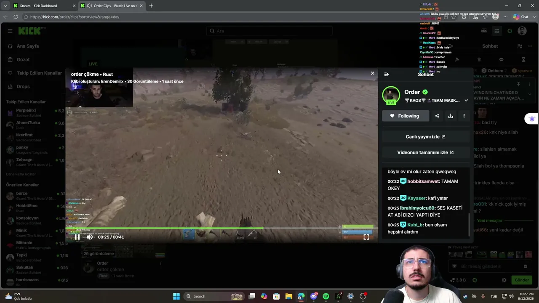The image size is (539, 303).
Task: Switch the TUR keyboard language indicator
Action: [x=494, y=296]
